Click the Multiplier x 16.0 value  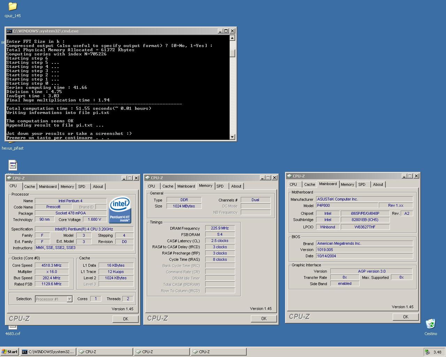coord(52,272)
